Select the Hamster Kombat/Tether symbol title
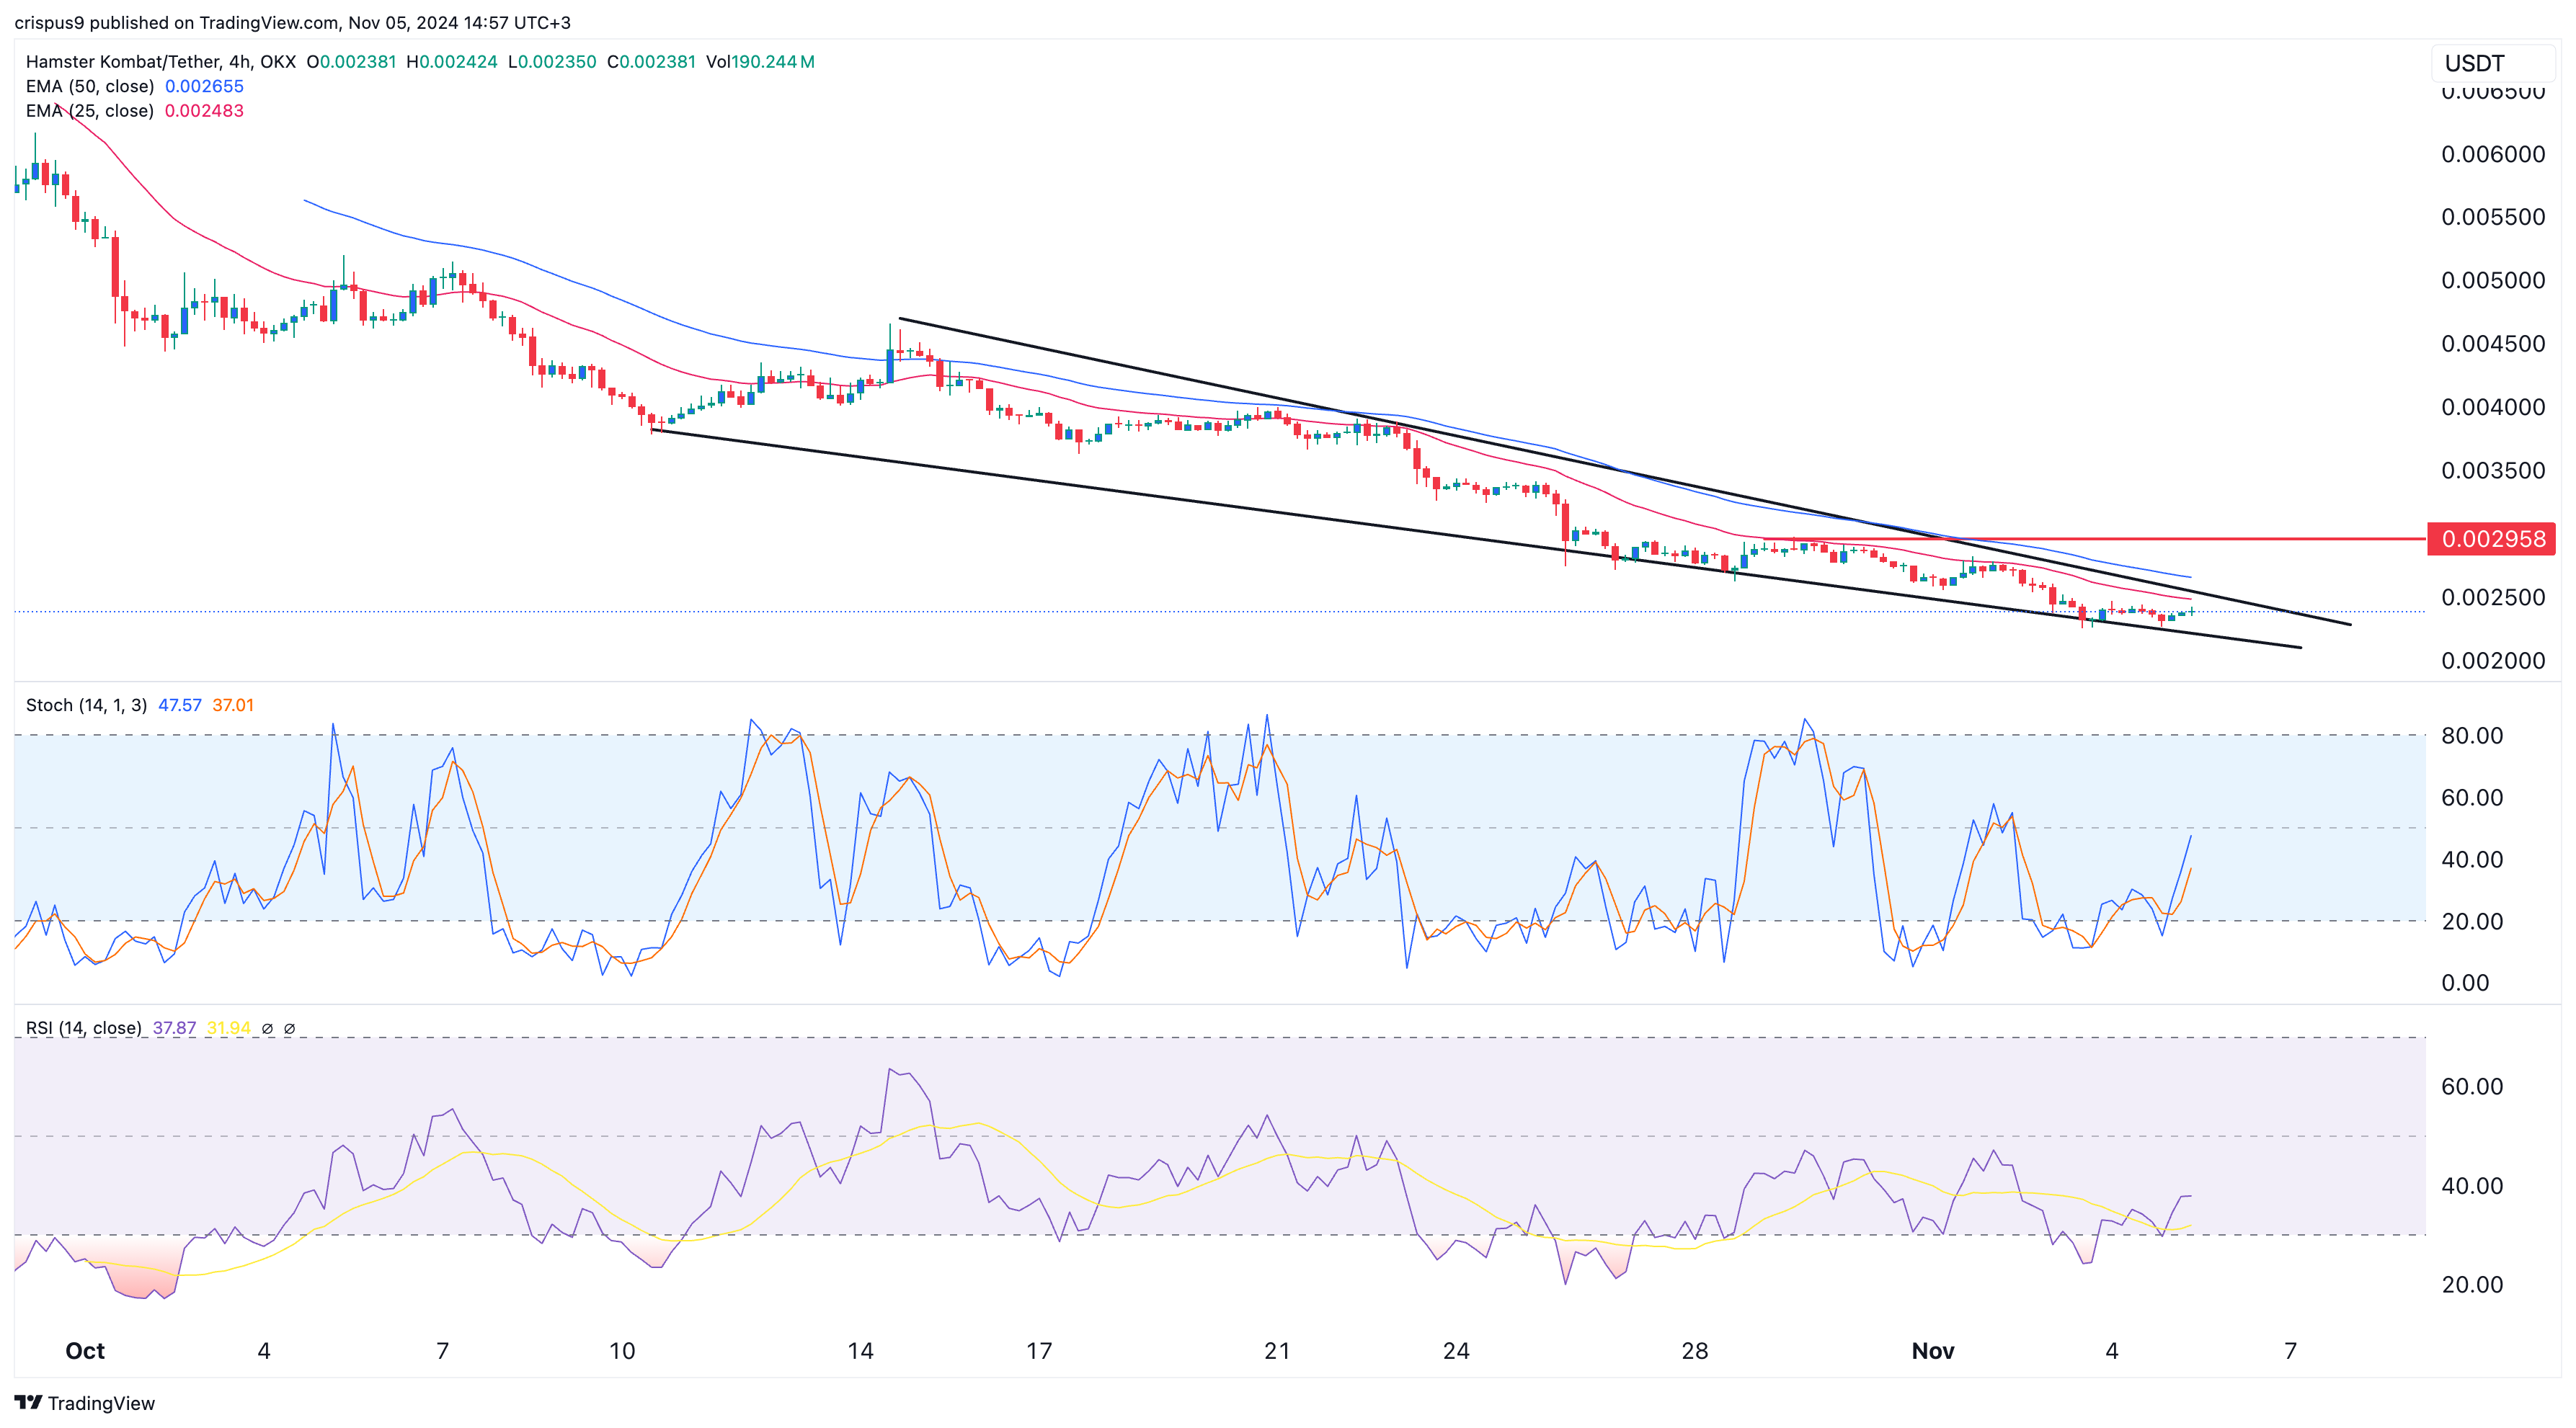This screenshot has width=2576, height=1428. [x=122, y=62]
